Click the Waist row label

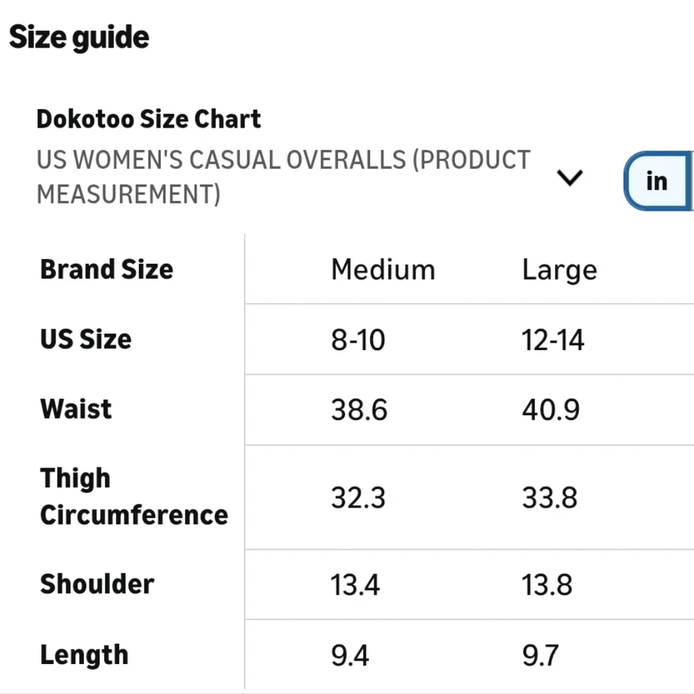(x=76, y=409)
